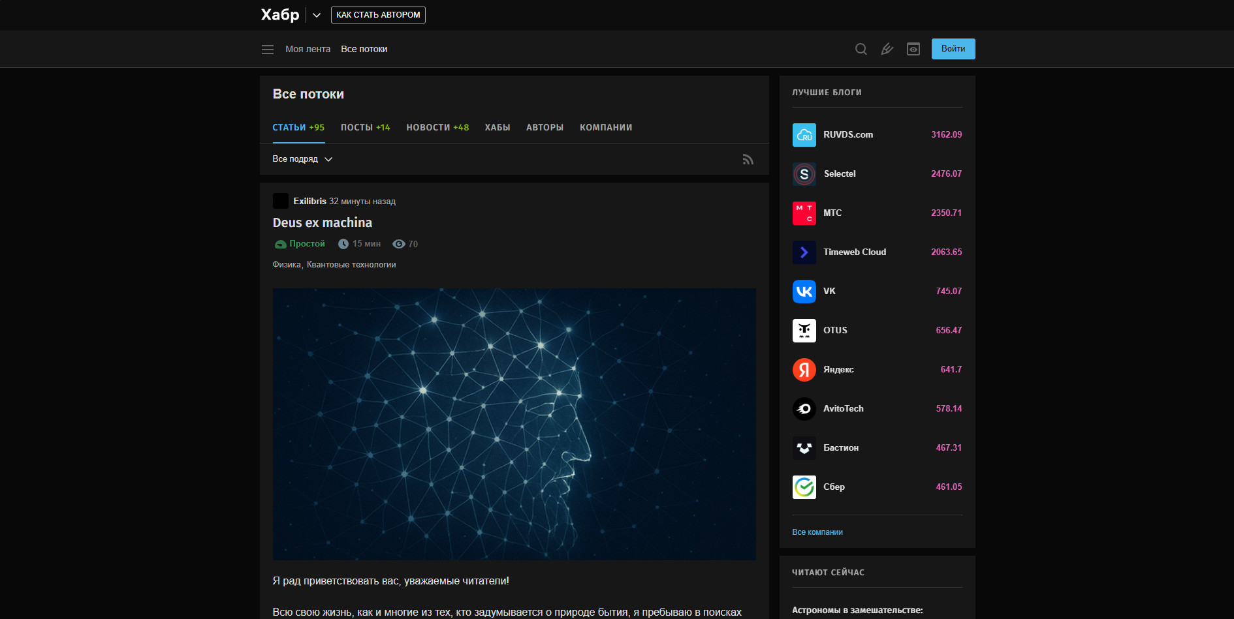
Task: Click the Как стать автором button
Action: [x=378, y=15]
